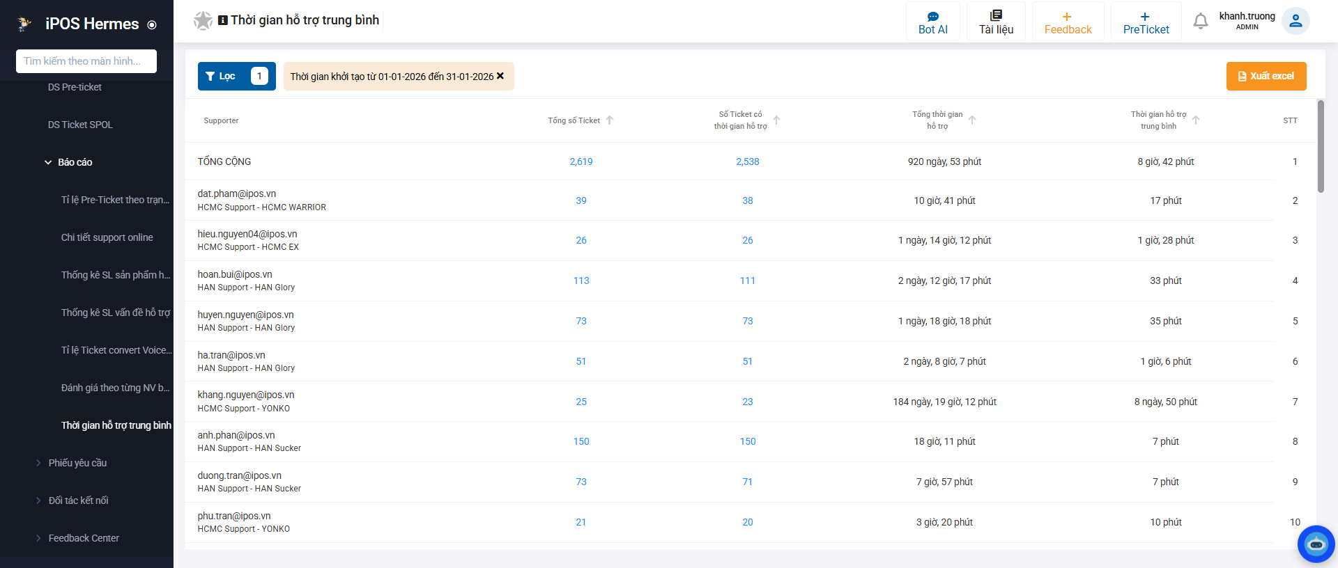
Task: Click the table vertical scrollbar
Action: point(1320,146)
